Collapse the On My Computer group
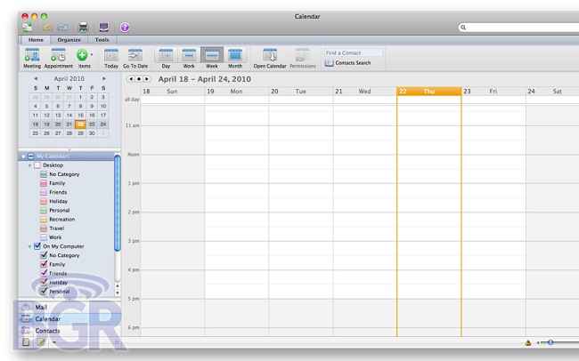The width and height of the screenshot is (579, 361). click(29, 246)
